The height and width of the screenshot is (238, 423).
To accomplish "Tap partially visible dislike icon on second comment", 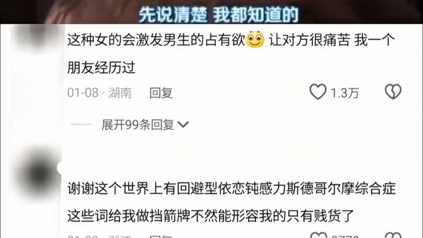I will [x=393, y=235].
